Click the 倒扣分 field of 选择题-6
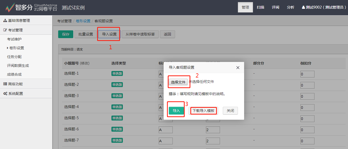Viewport: 348px width, 149px height. [307, 130]
